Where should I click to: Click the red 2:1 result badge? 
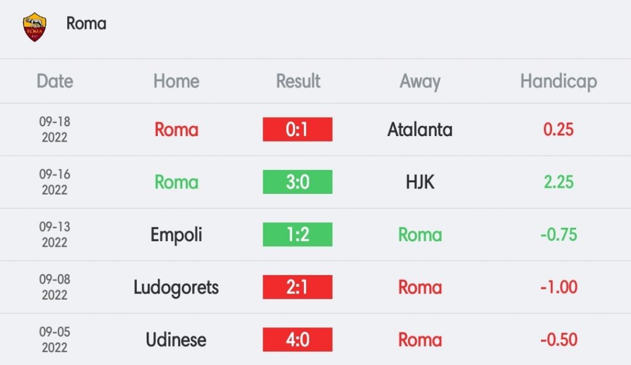click(x=298, y=287)
